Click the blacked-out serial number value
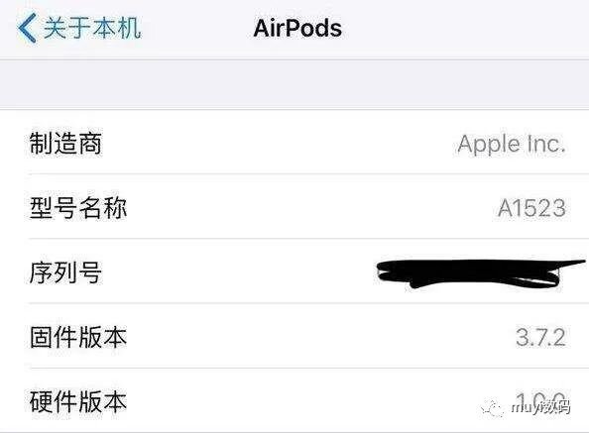Viewport: 589px width, 433px height. pos(480,273)
